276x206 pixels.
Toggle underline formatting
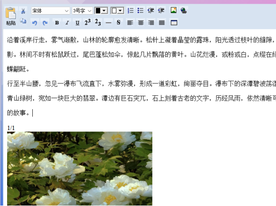click(x=77, y=23)
